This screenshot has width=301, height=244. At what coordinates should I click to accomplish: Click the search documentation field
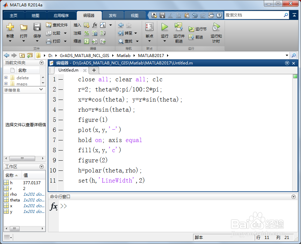[x=253, y=15]
